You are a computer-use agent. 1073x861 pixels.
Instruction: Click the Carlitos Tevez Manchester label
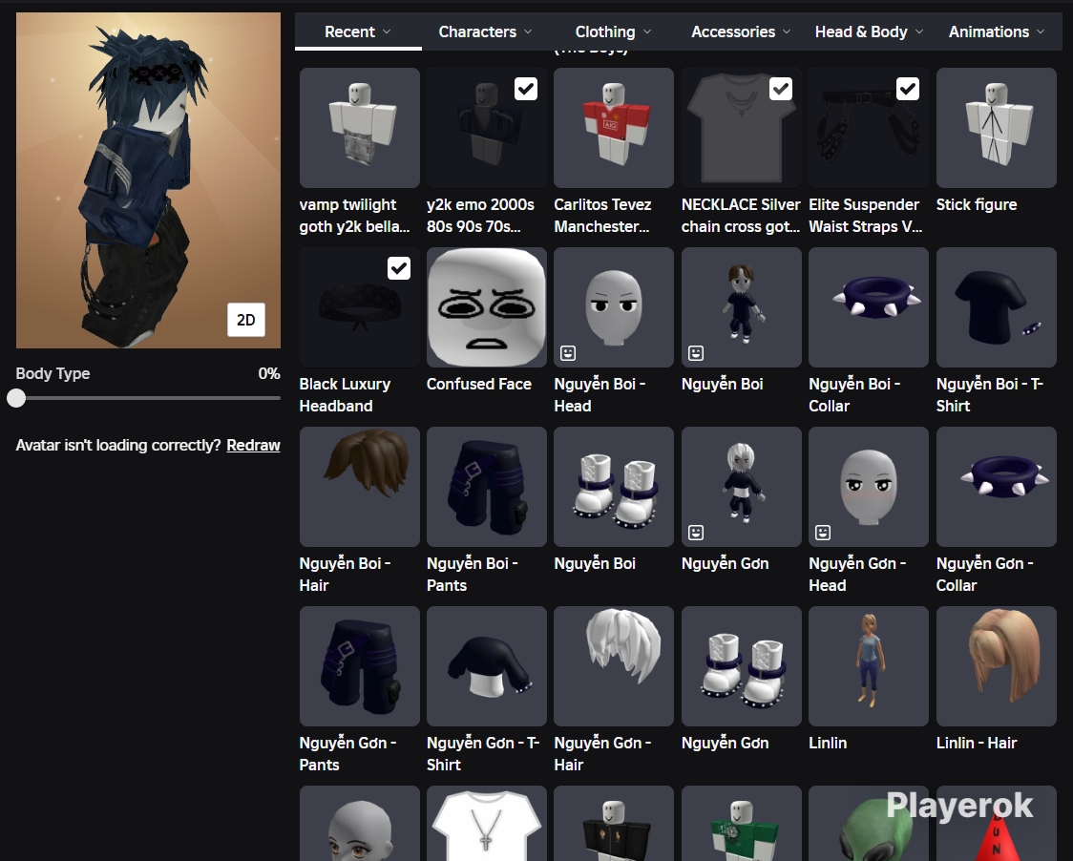click(602, 216)
